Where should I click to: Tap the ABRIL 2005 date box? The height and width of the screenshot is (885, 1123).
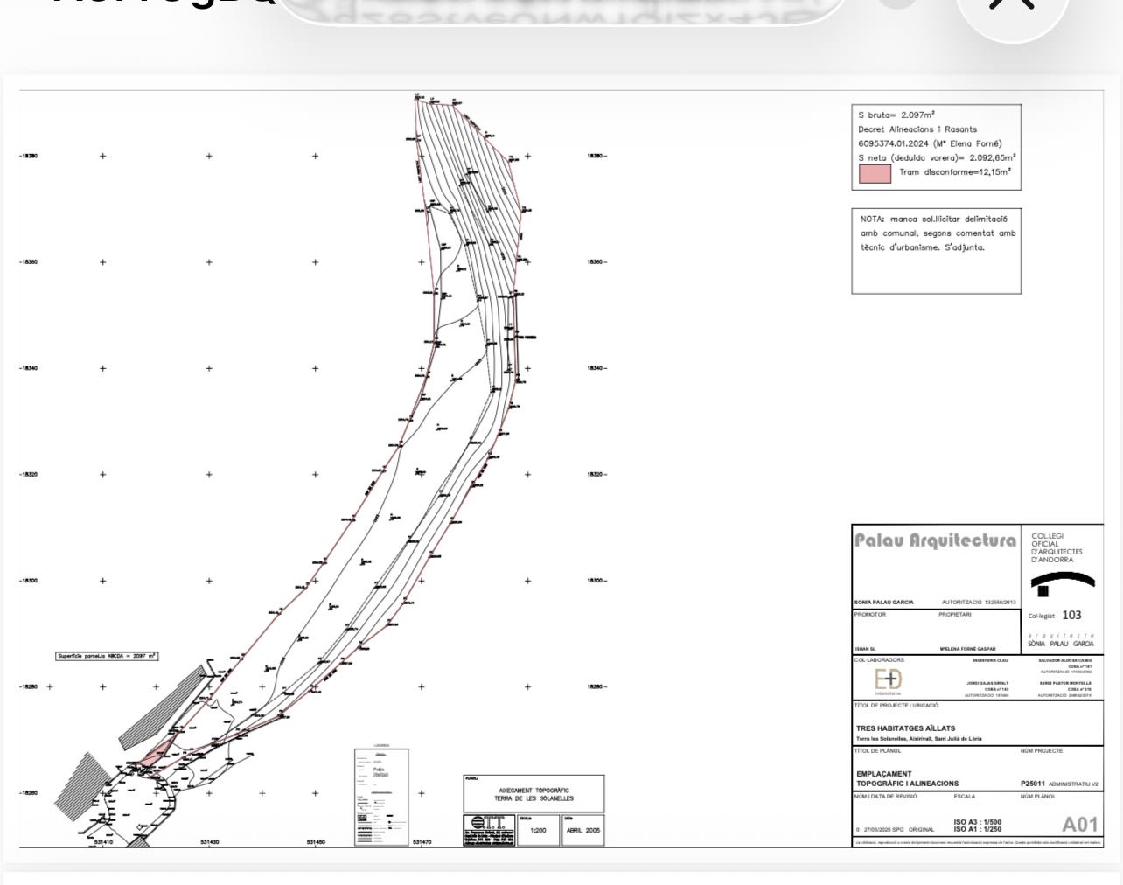[582, 830]
